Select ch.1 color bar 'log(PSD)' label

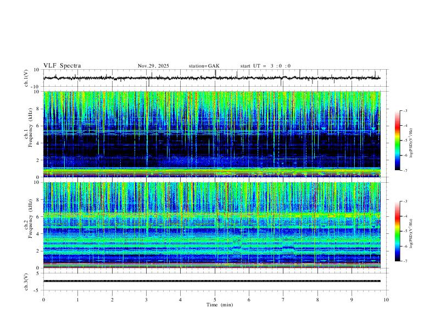tap(411, 143)
